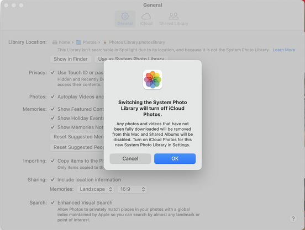Screen dimensions: 305x230
Task: Switch to Shared Library people icon tab
Action: click(173, 17)
